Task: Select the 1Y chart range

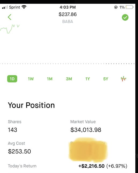Action: (88, 79)
